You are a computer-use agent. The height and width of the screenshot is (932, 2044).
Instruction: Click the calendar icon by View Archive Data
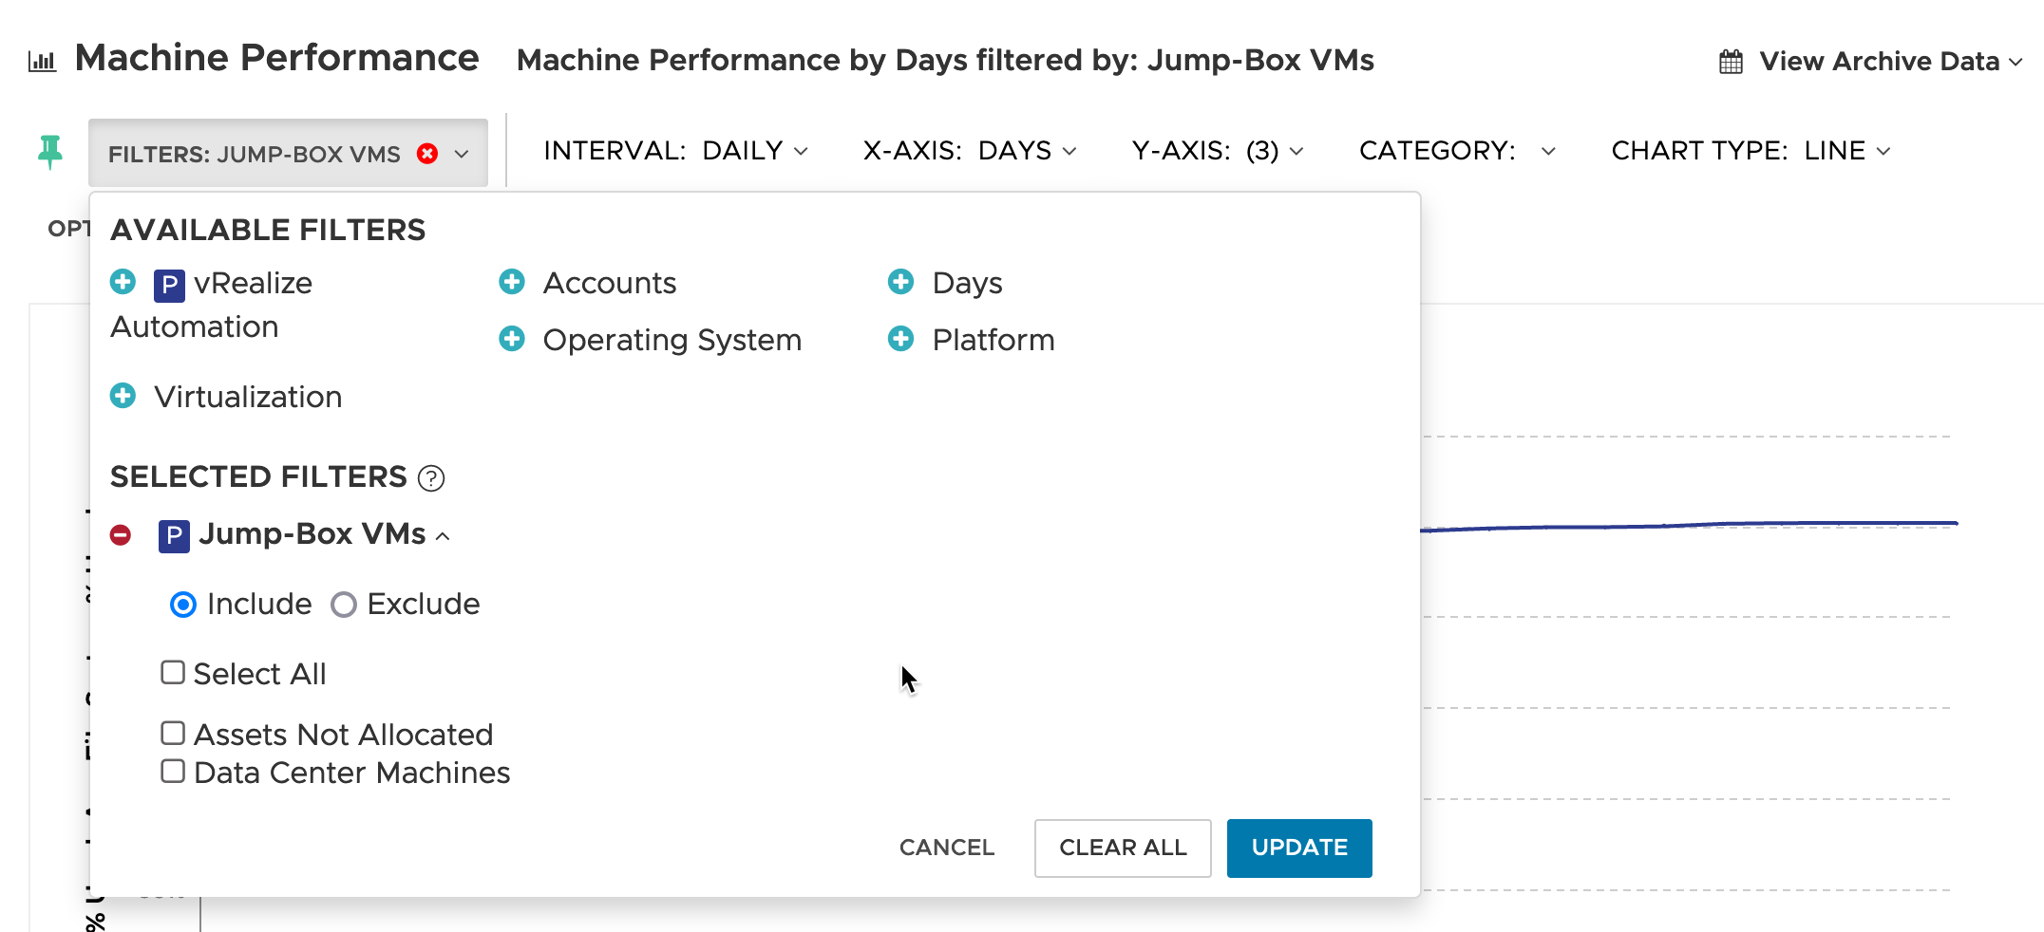(x=1731, y=62)
